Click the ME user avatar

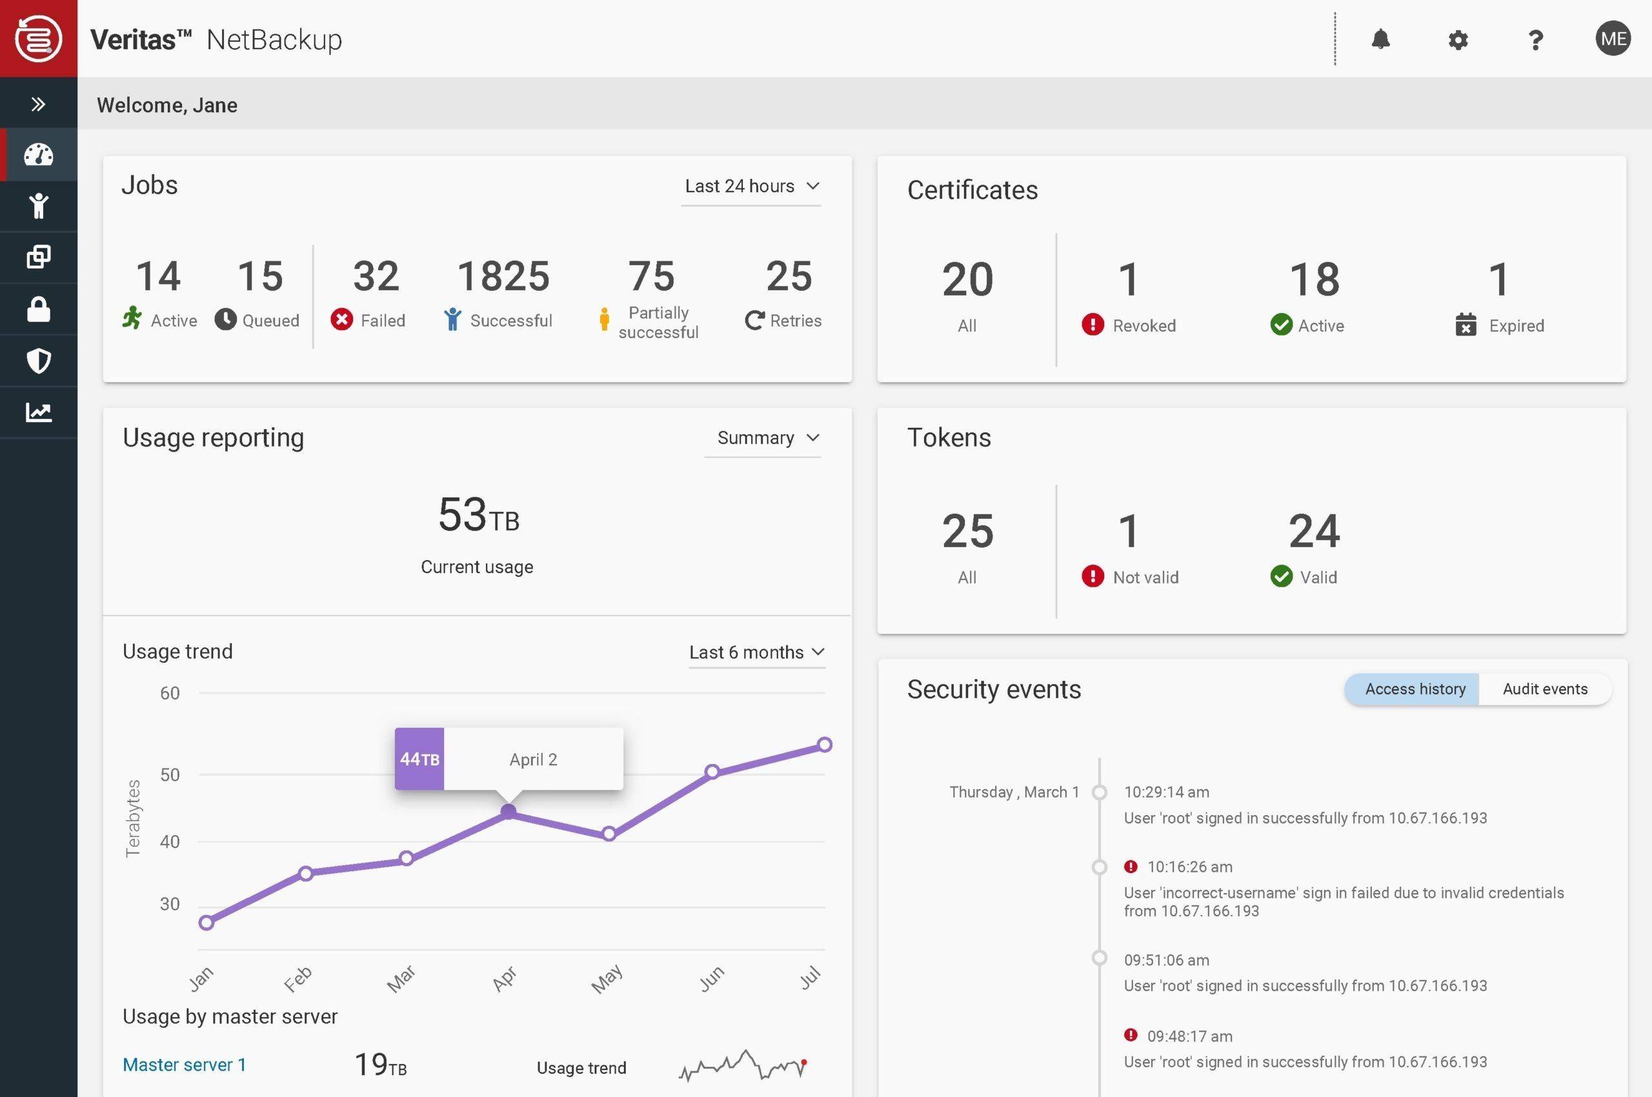tap(1613, 39)
